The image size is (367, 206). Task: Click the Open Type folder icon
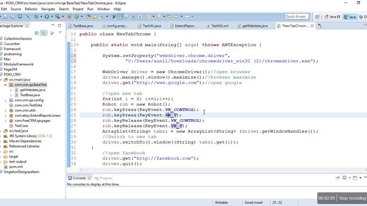(88, 17)
